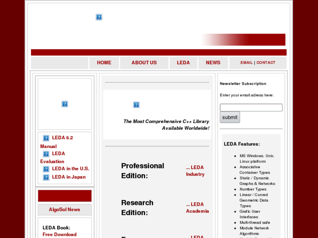Follow the EMAIL link in the navigation bar

tap(246, 62)
